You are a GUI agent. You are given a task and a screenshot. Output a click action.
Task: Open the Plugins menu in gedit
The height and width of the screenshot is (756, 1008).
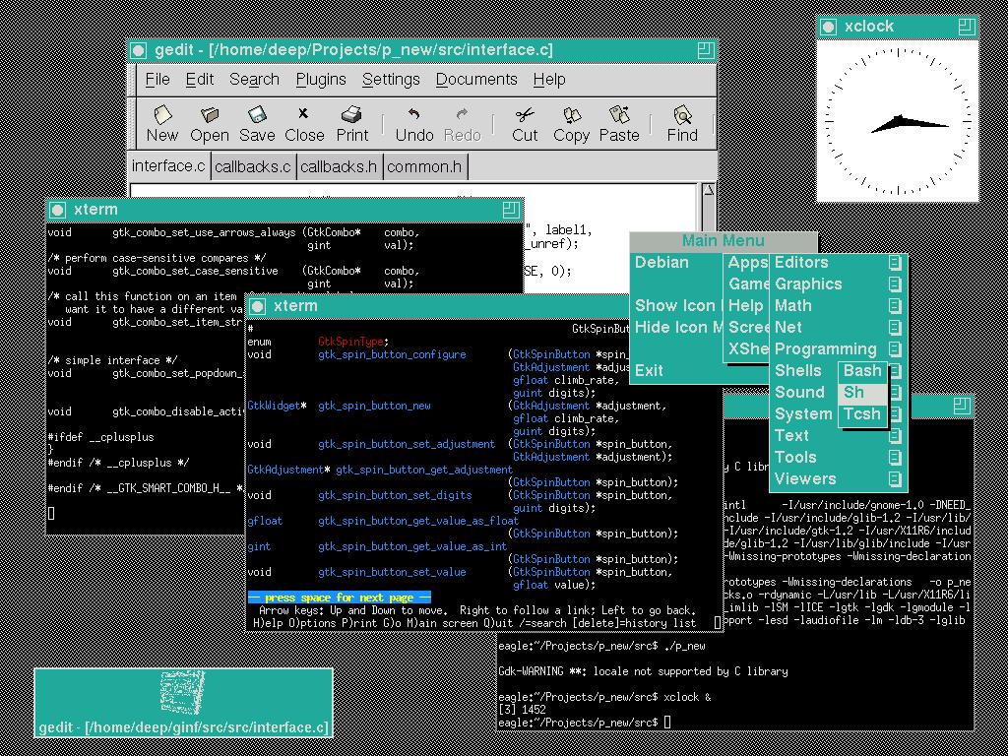coord(321,79)
